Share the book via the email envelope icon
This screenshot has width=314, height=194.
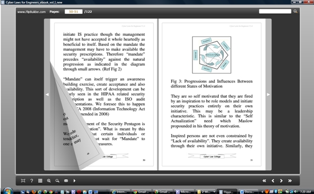click(66, 181)
